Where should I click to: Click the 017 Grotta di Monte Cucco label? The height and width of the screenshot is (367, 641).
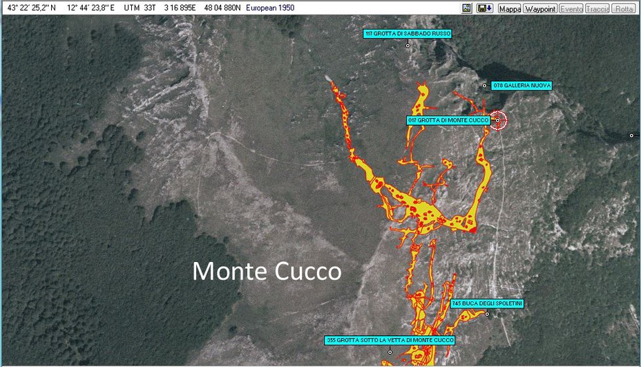pos(448,120)
